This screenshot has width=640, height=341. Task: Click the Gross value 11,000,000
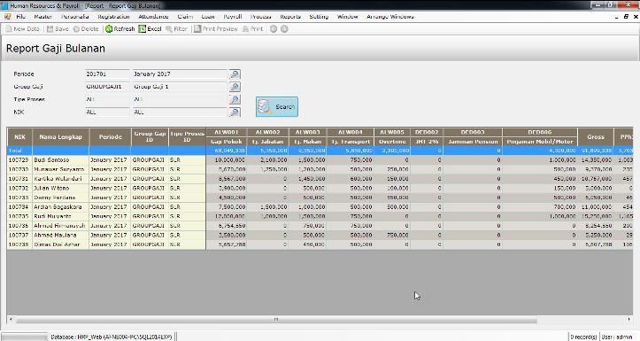tap(596, 207)
